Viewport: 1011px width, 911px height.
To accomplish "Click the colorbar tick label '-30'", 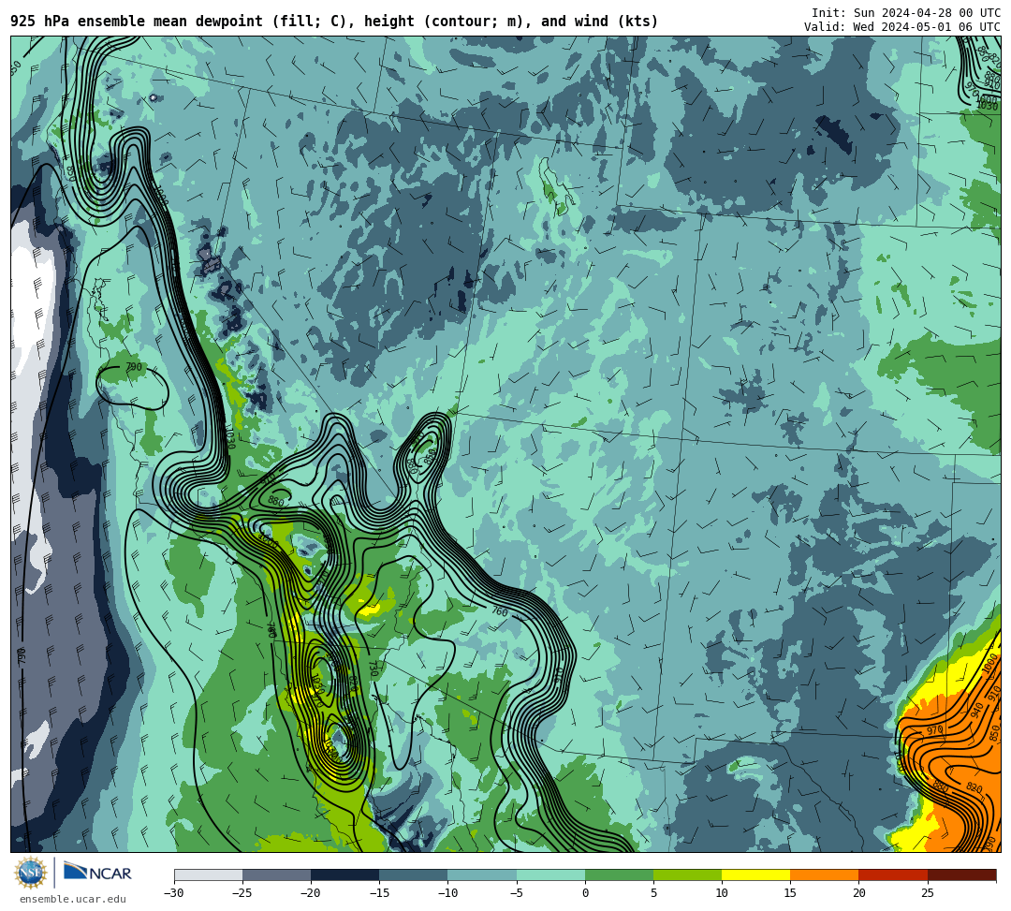I will pos(174,893).
